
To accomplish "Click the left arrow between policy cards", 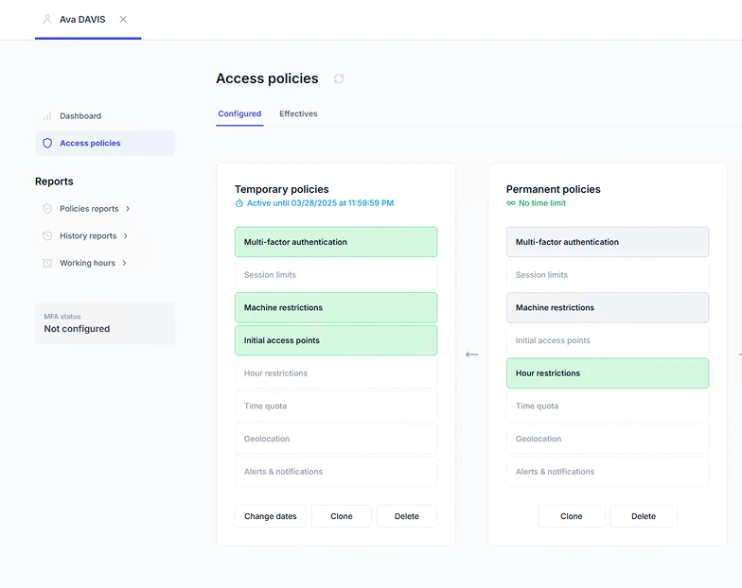I will (471, 355).
